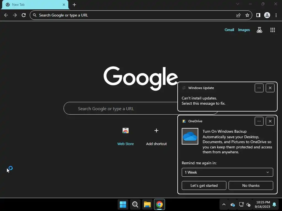This screenshot has width=282, height=211.
Task: Bookmark this tab with the star icon
Action: click(x=247, y=15)
